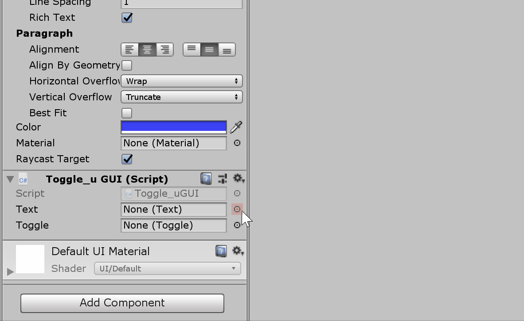Viewport: 524px width, 321px height.
Task: Enable Best Fit
Action: click(x=127, y=113)
